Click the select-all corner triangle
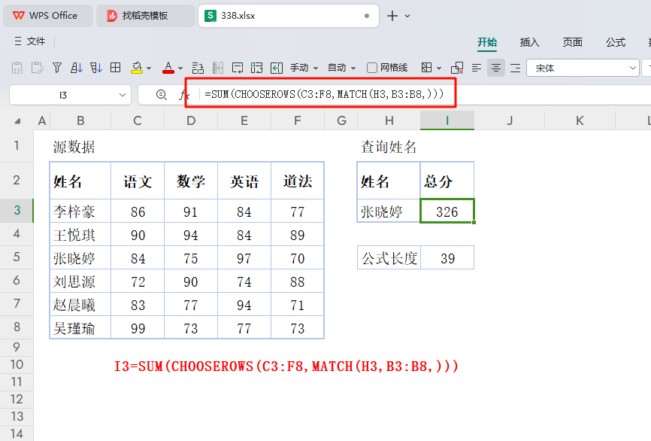The width and height of the screenshot is (651, 441). pyautogui.click(x=17, y=121)
